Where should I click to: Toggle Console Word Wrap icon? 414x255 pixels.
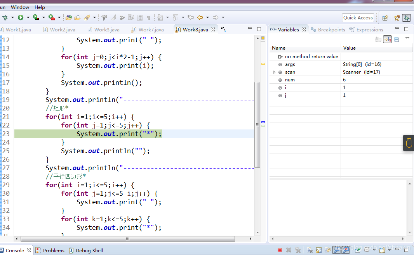(x=327, y=250)
